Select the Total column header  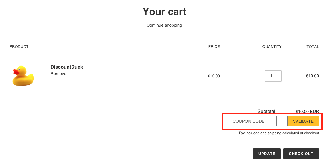click(x=313, y=46)
